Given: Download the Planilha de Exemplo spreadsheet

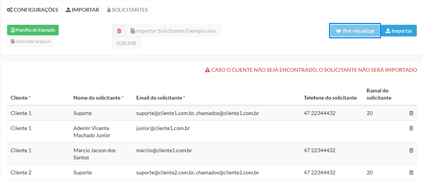Looking at the screenshot, I should 33,30.
